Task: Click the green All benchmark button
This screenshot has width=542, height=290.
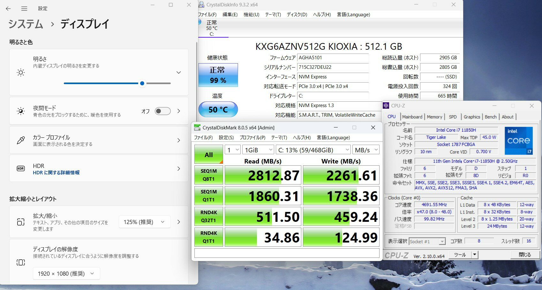Action: [x=208, y=155]
